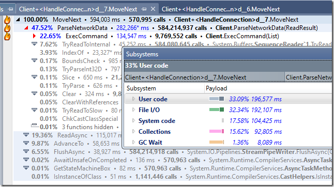This screenshot has height=187, width=334.
Task: Expand the Collections subsystem
Action: 133,132
